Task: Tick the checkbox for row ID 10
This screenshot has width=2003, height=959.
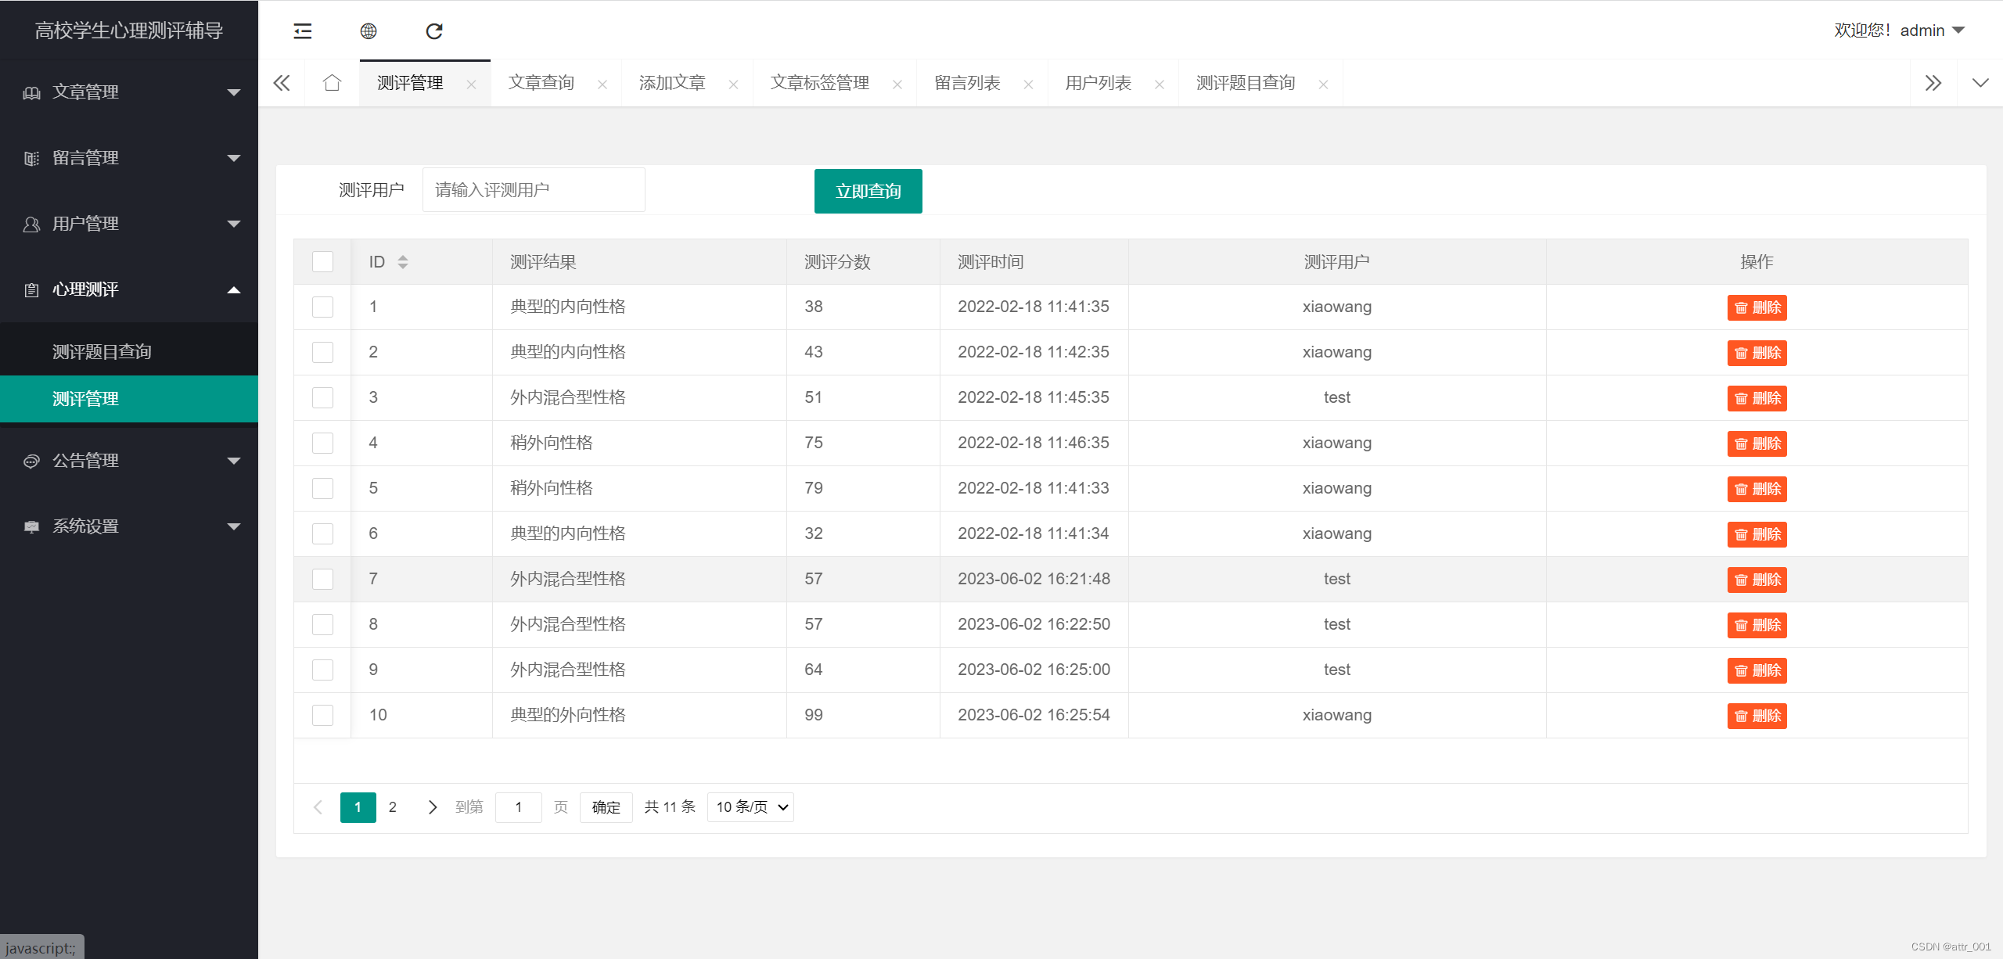Action: click(322, 715)
